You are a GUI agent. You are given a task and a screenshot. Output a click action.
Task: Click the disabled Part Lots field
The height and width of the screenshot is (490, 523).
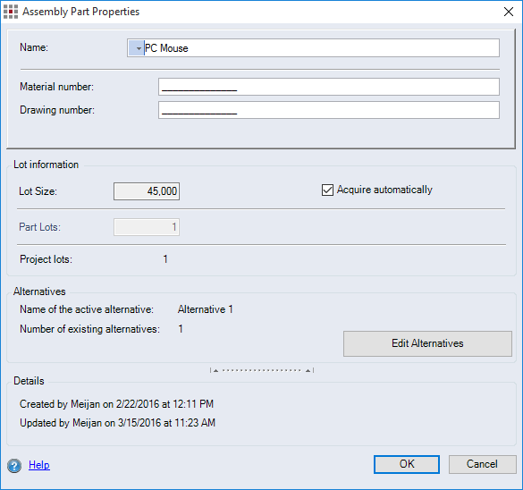pyautogui.click(x=147, y=227)
